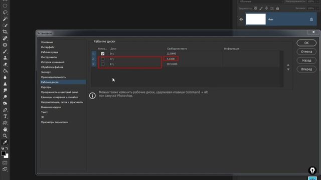
Task: Hide the Фон layer with eye icon
Action: coord(241,19)
